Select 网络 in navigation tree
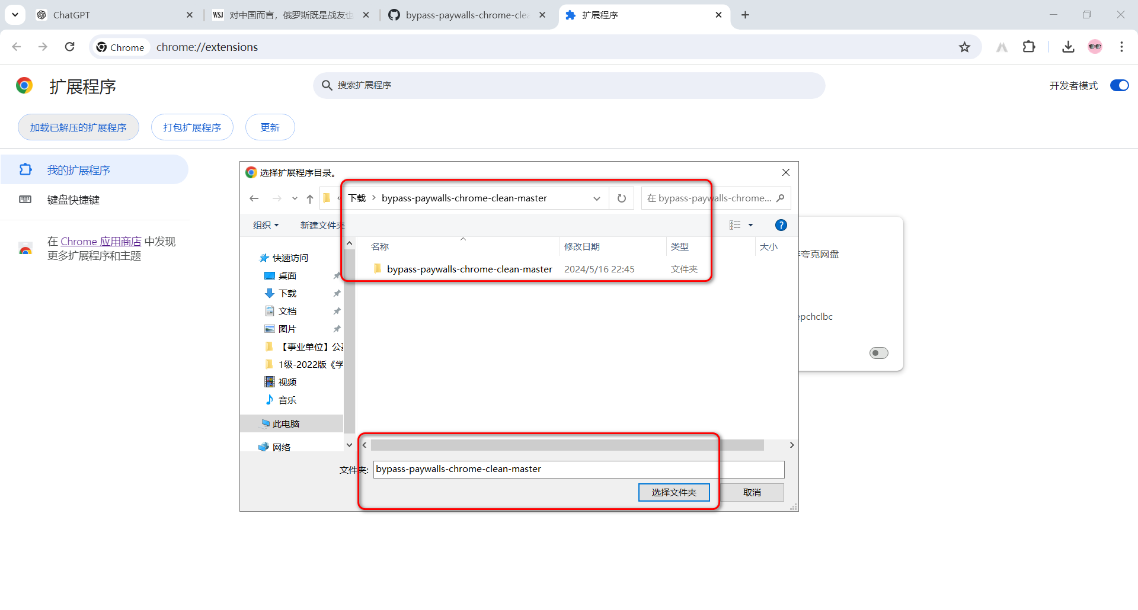 coord(282,447)
